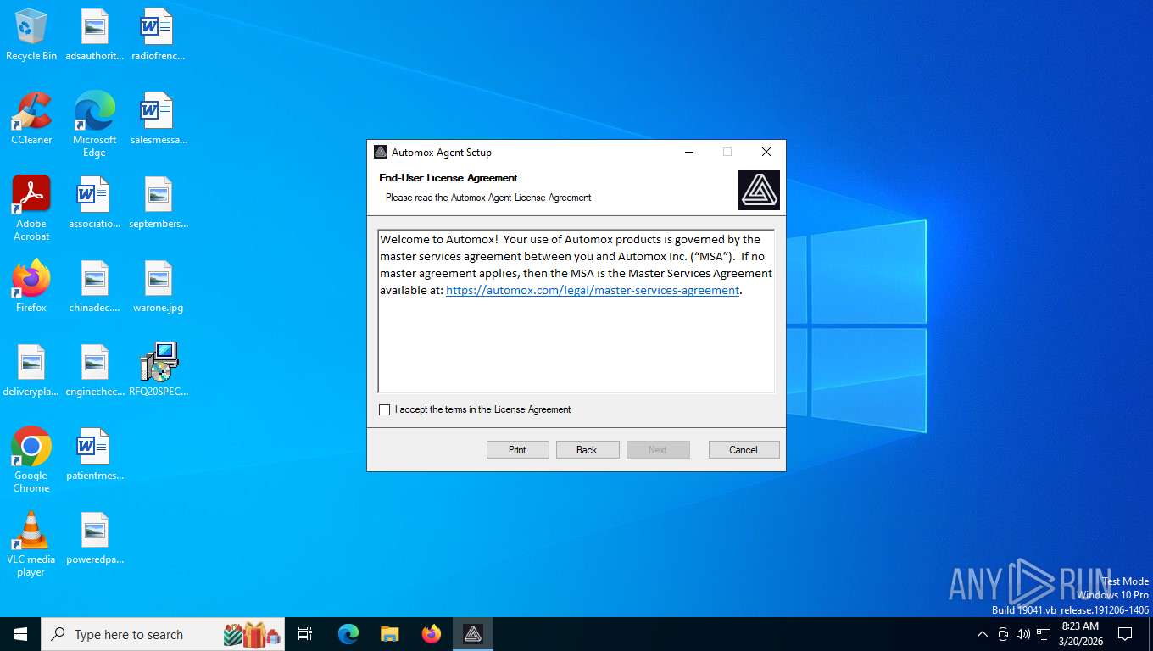1153x651 pixels.
Task: Open the Action Center notifications
Action: pyautogui.click(x=1125, y=634)
